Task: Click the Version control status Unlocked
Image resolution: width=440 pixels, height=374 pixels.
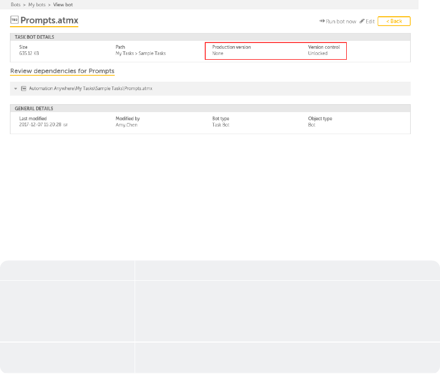Action: (x=317, y=53)
